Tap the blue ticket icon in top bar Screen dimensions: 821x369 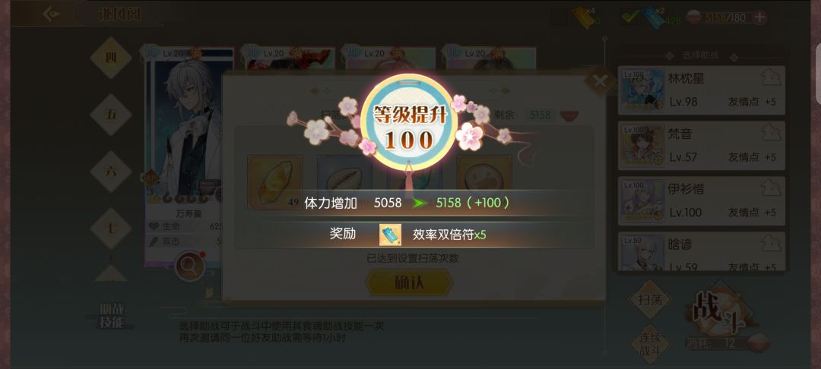point(652,17)
